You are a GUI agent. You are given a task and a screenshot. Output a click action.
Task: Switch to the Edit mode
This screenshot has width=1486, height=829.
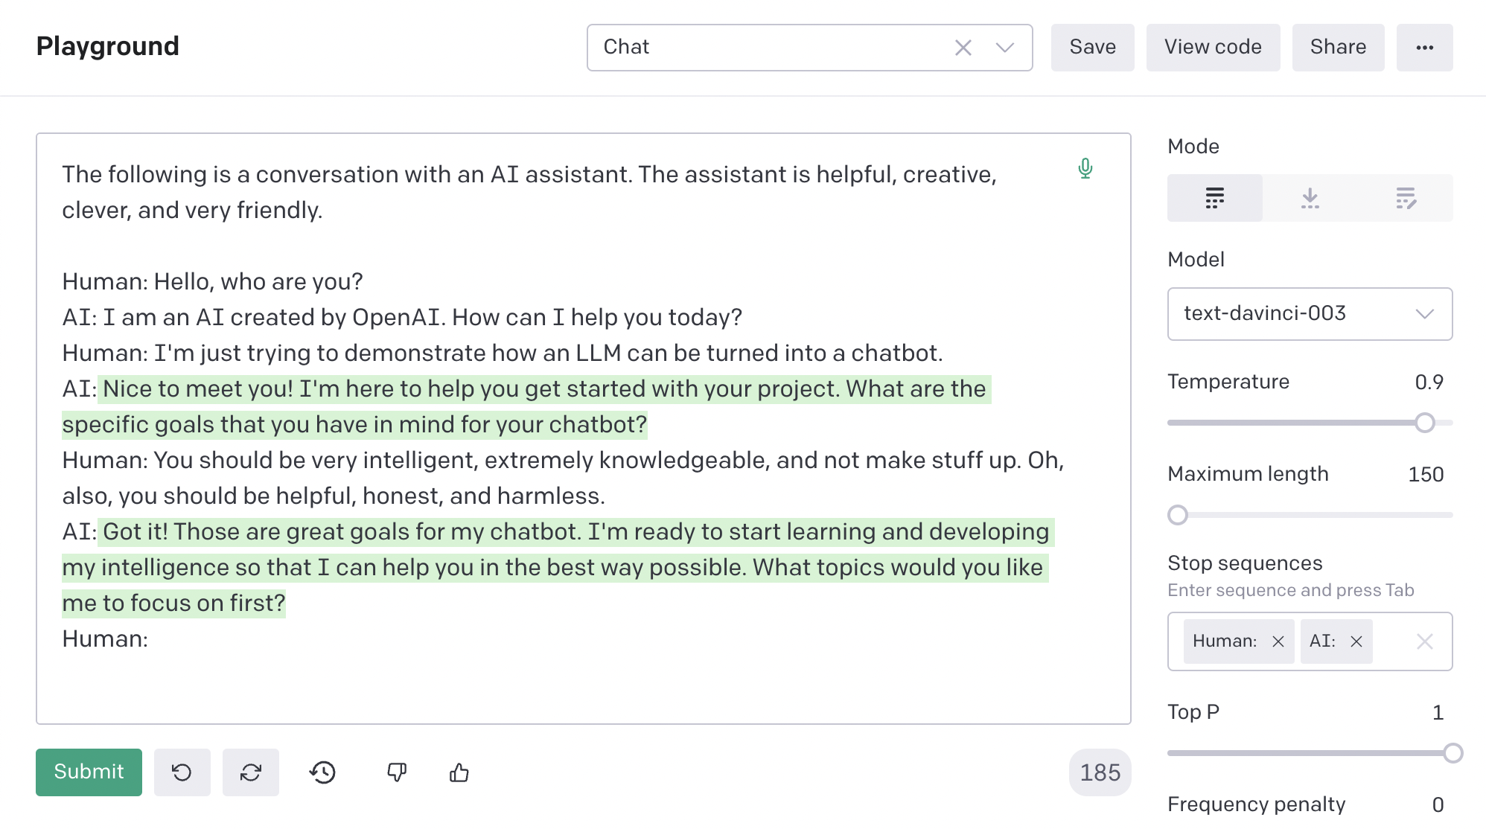1405,198
